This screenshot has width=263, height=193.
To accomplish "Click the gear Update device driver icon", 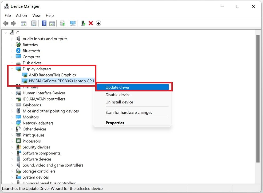I will click(62, 23).
